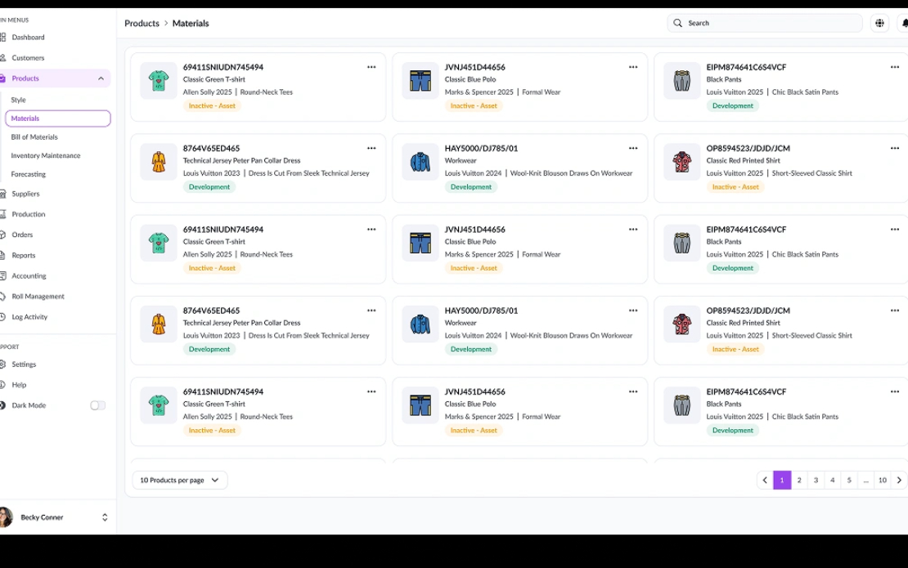Image resolution: width=908 pixels, height=568 pixels.
Task: Open the three-dot menu on the topmost Classic Green T-shirt card
Action: click(371, 67)
